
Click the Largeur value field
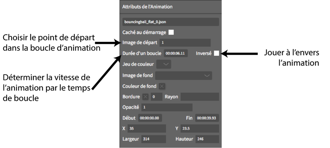(x=153, y=139)
